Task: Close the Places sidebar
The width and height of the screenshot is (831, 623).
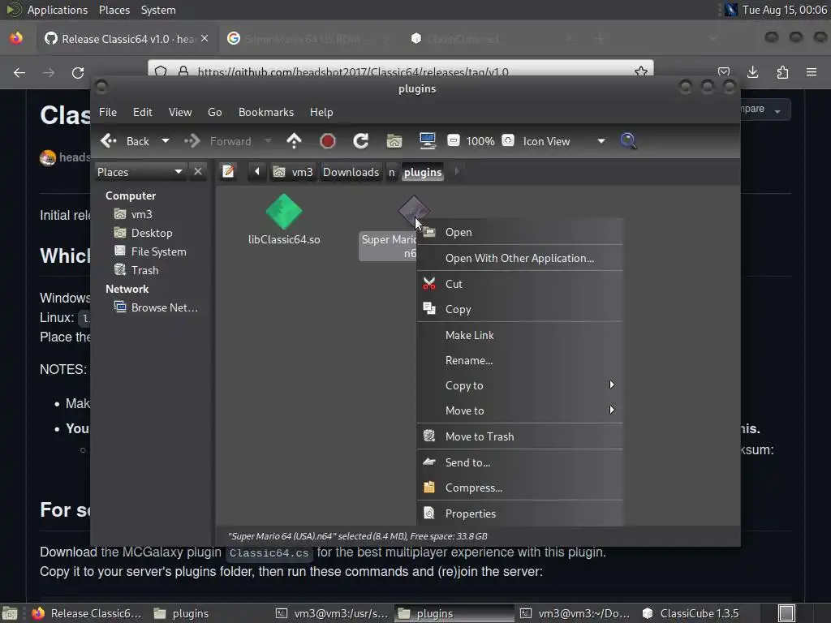Action: pyautogui.click(x=198, y=172)
